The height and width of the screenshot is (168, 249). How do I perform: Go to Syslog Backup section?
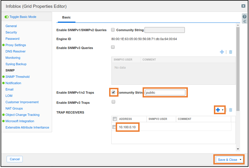(16, 64)
